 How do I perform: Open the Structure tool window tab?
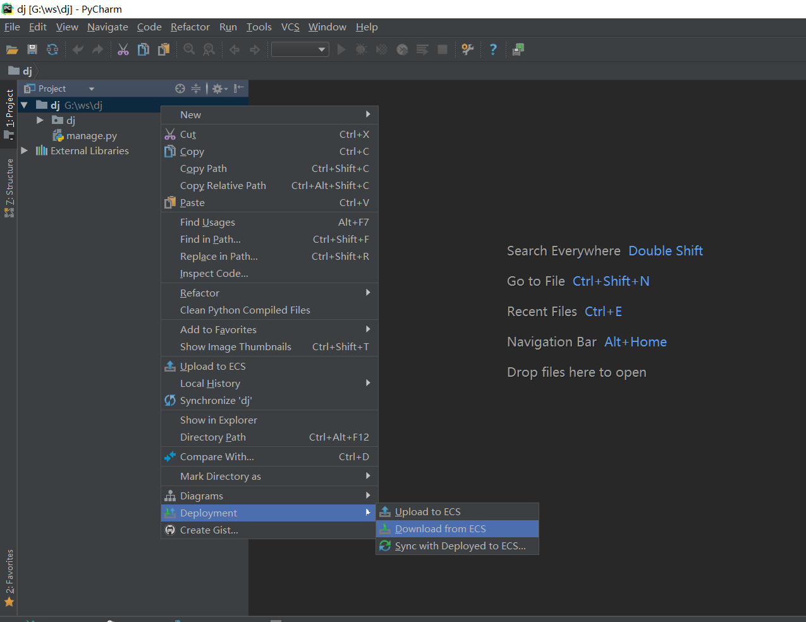pyautogui.click(x=9, y=188)
